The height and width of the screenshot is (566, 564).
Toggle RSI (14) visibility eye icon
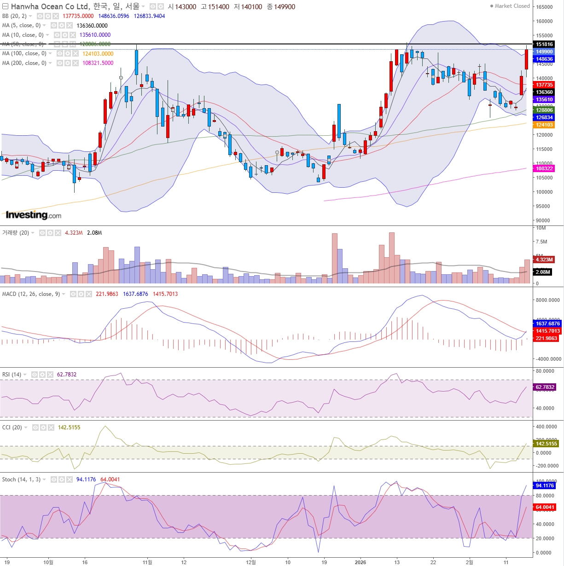coord(35,375)
